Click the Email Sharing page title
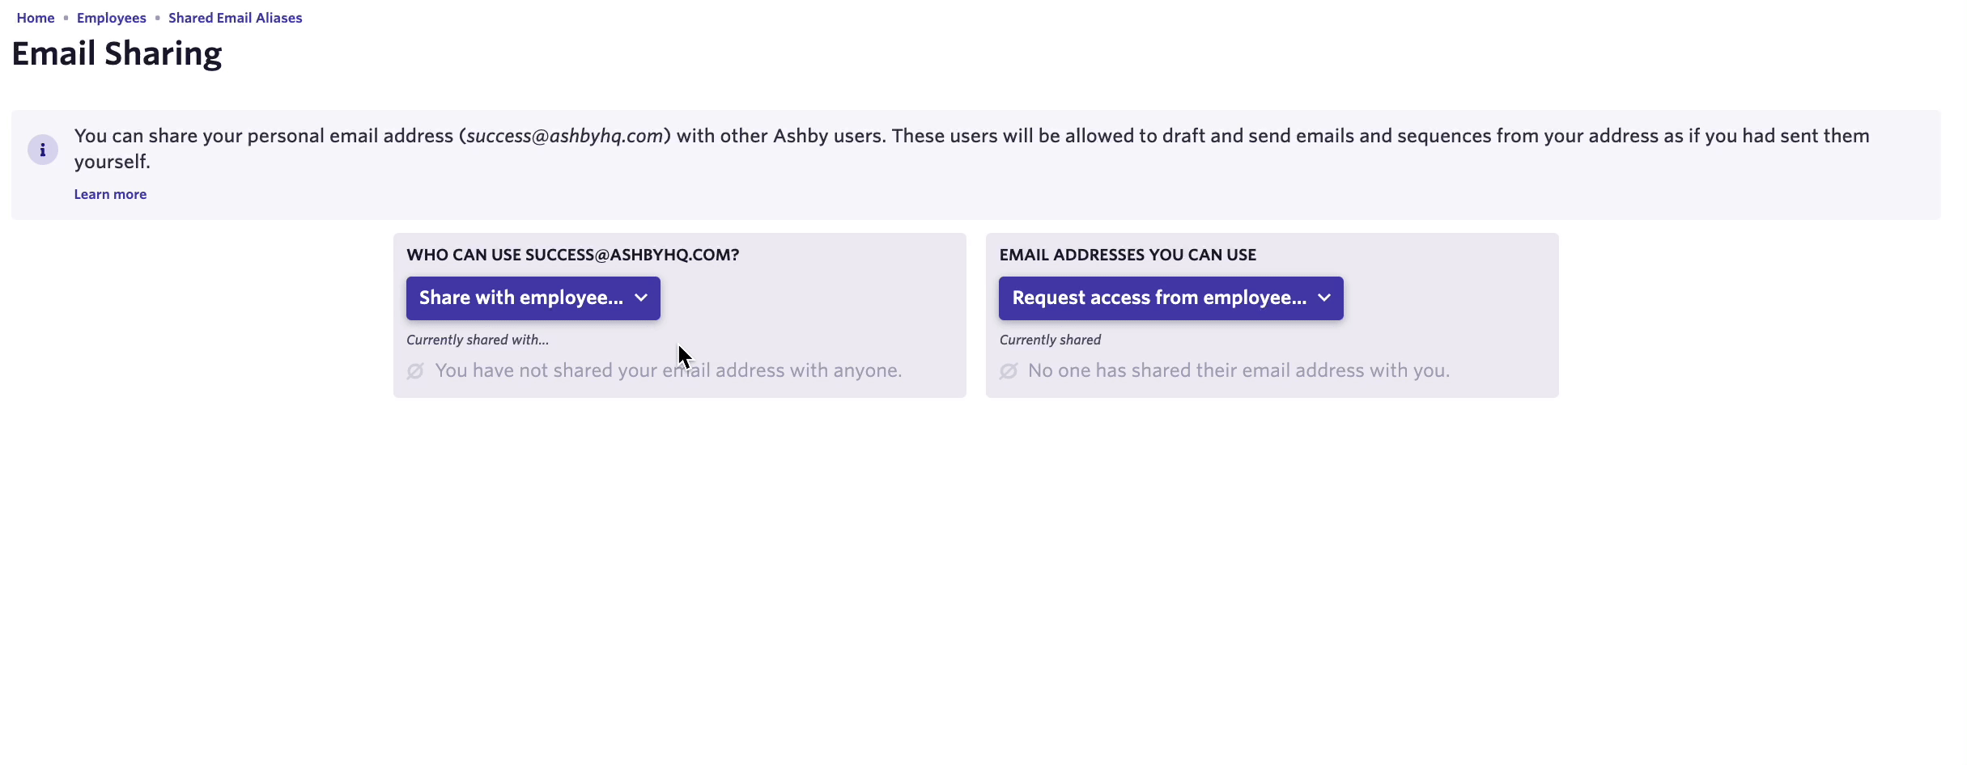 [x=117, y=53]
